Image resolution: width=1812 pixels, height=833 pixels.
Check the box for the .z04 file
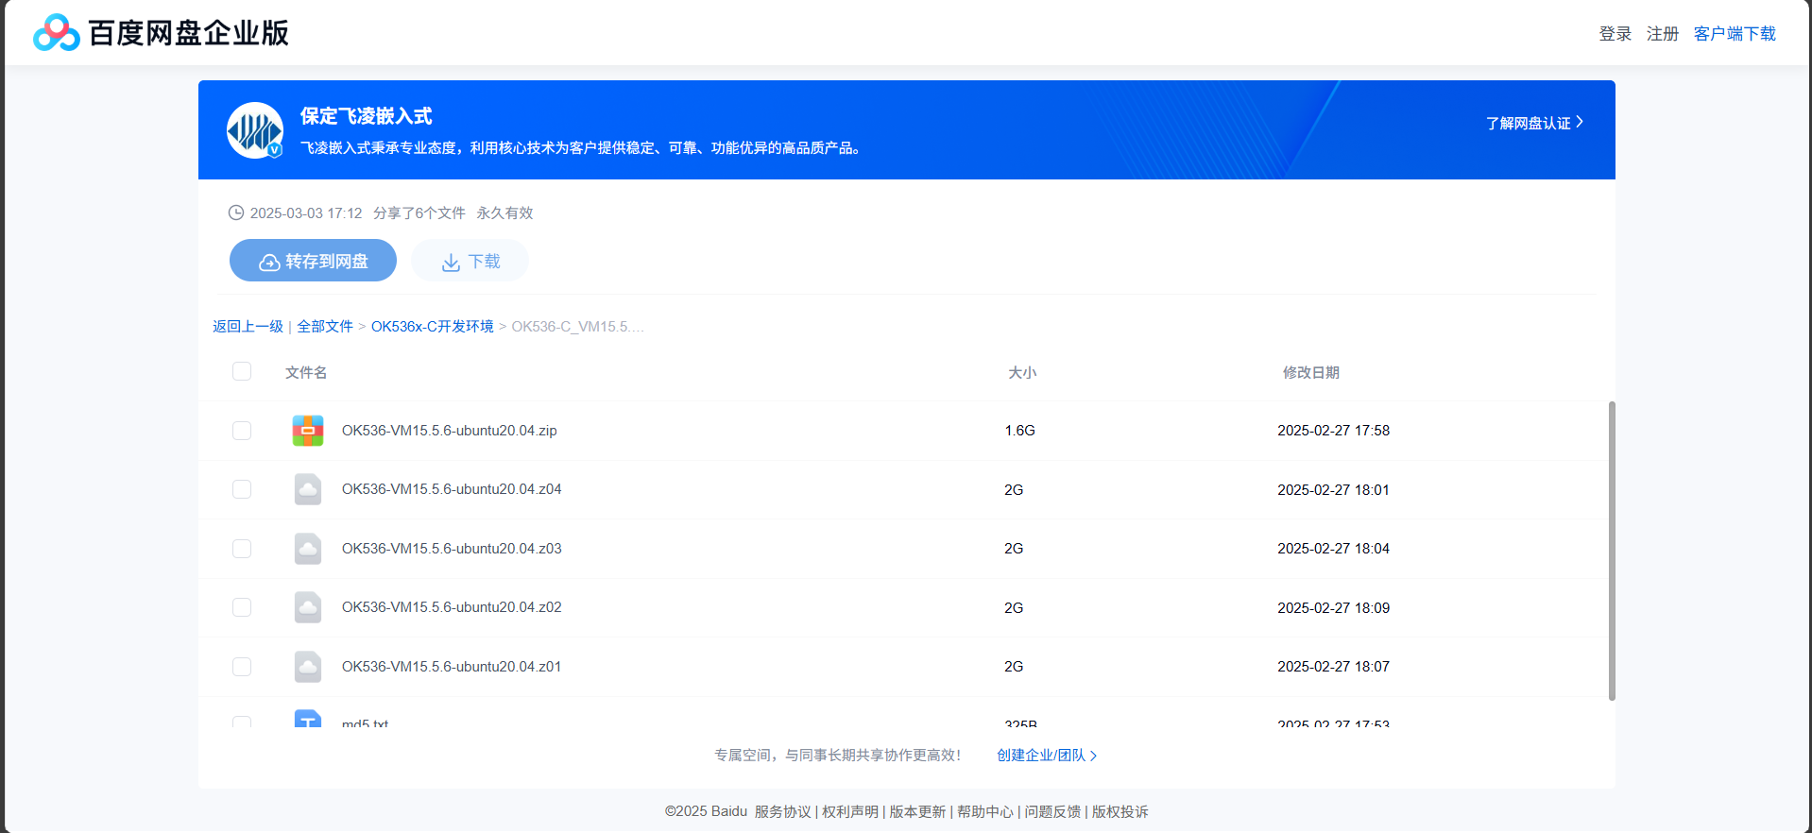coord(242,489)
